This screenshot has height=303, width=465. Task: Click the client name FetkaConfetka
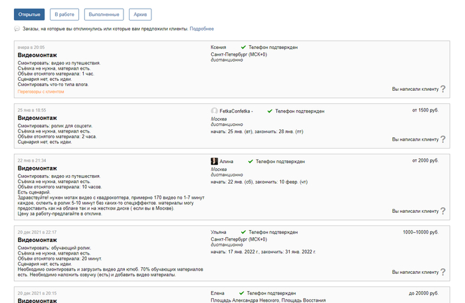235,111
